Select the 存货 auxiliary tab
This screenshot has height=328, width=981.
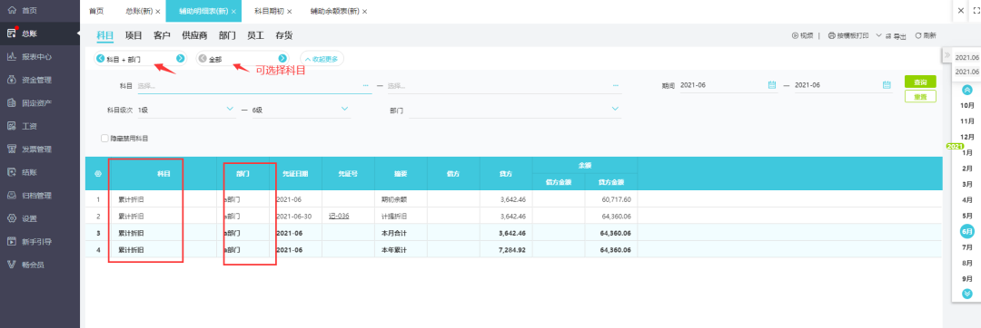point(284,35)
